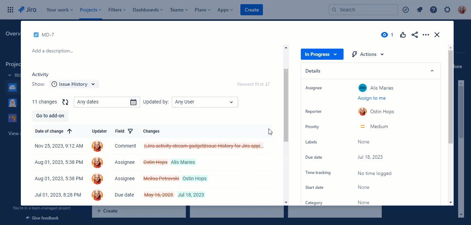This screenshot has width=471, height=225.
Task: Open the user profile avatar in top bar
Action: pos(462,10)
